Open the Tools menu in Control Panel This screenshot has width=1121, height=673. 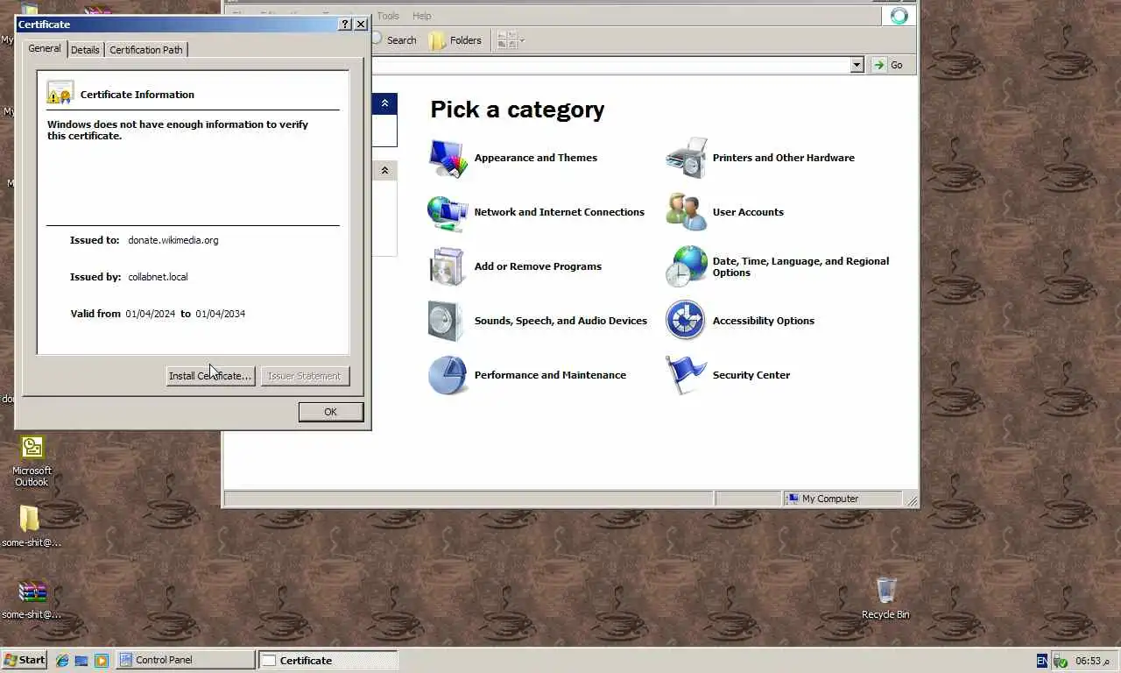(x=388, y=16)
